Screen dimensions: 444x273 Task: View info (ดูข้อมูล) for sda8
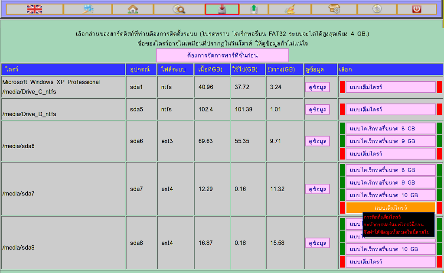coord(317,243)
